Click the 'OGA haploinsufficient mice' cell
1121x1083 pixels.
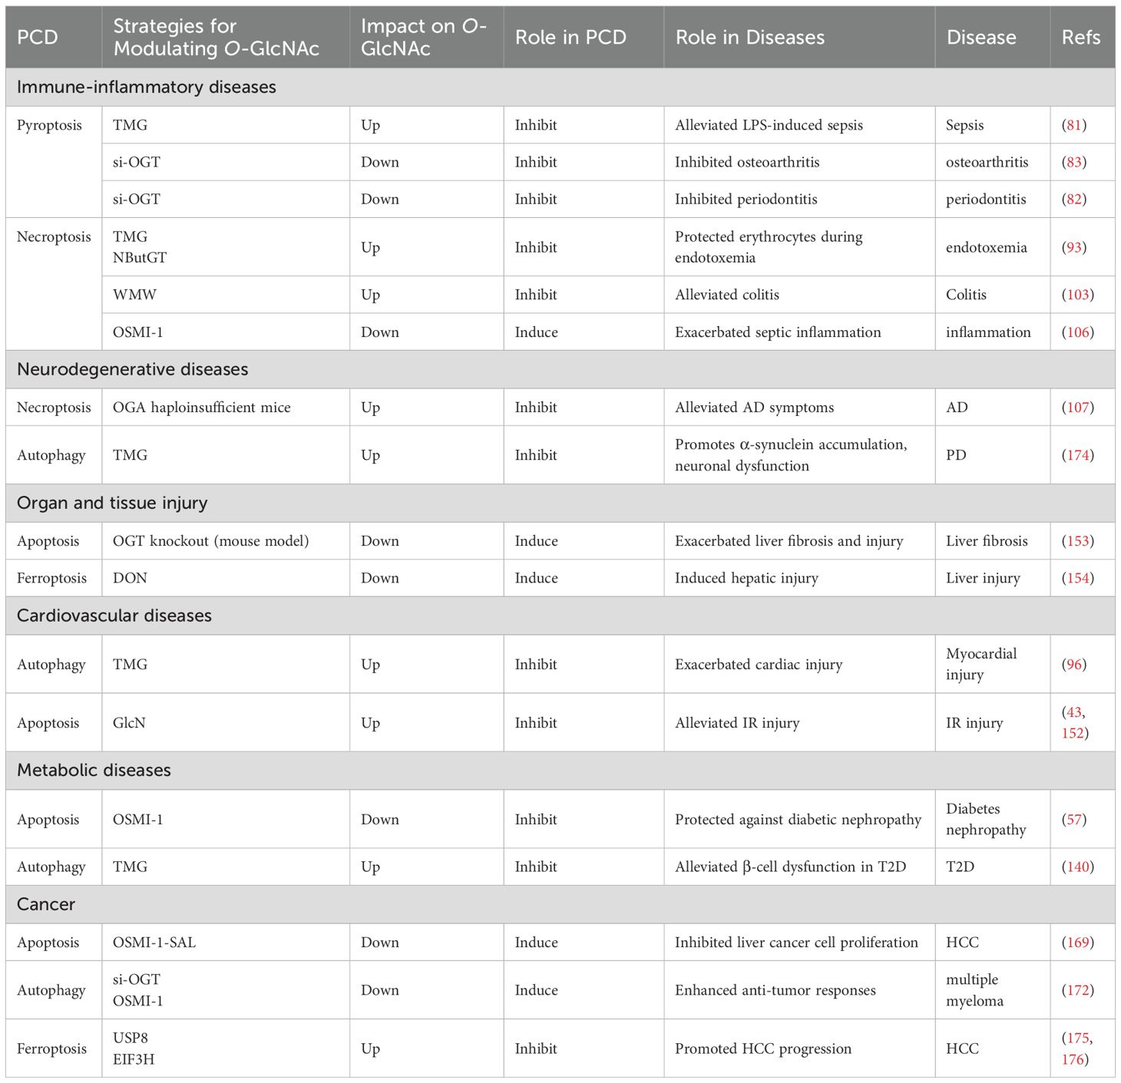[x=201, y=408]
